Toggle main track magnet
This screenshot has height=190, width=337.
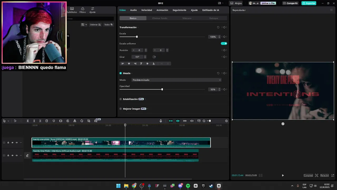click(x=171, y=121)
